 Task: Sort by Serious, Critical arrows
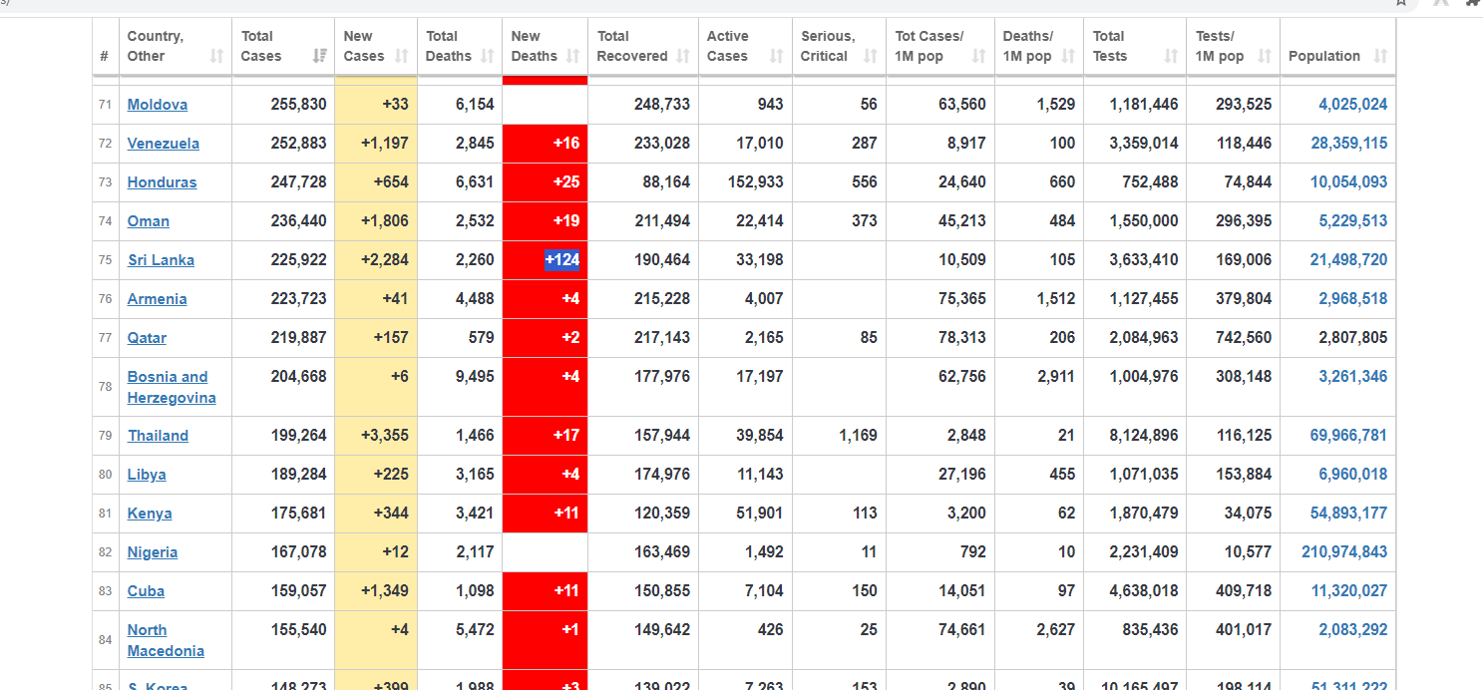[871, 56]
